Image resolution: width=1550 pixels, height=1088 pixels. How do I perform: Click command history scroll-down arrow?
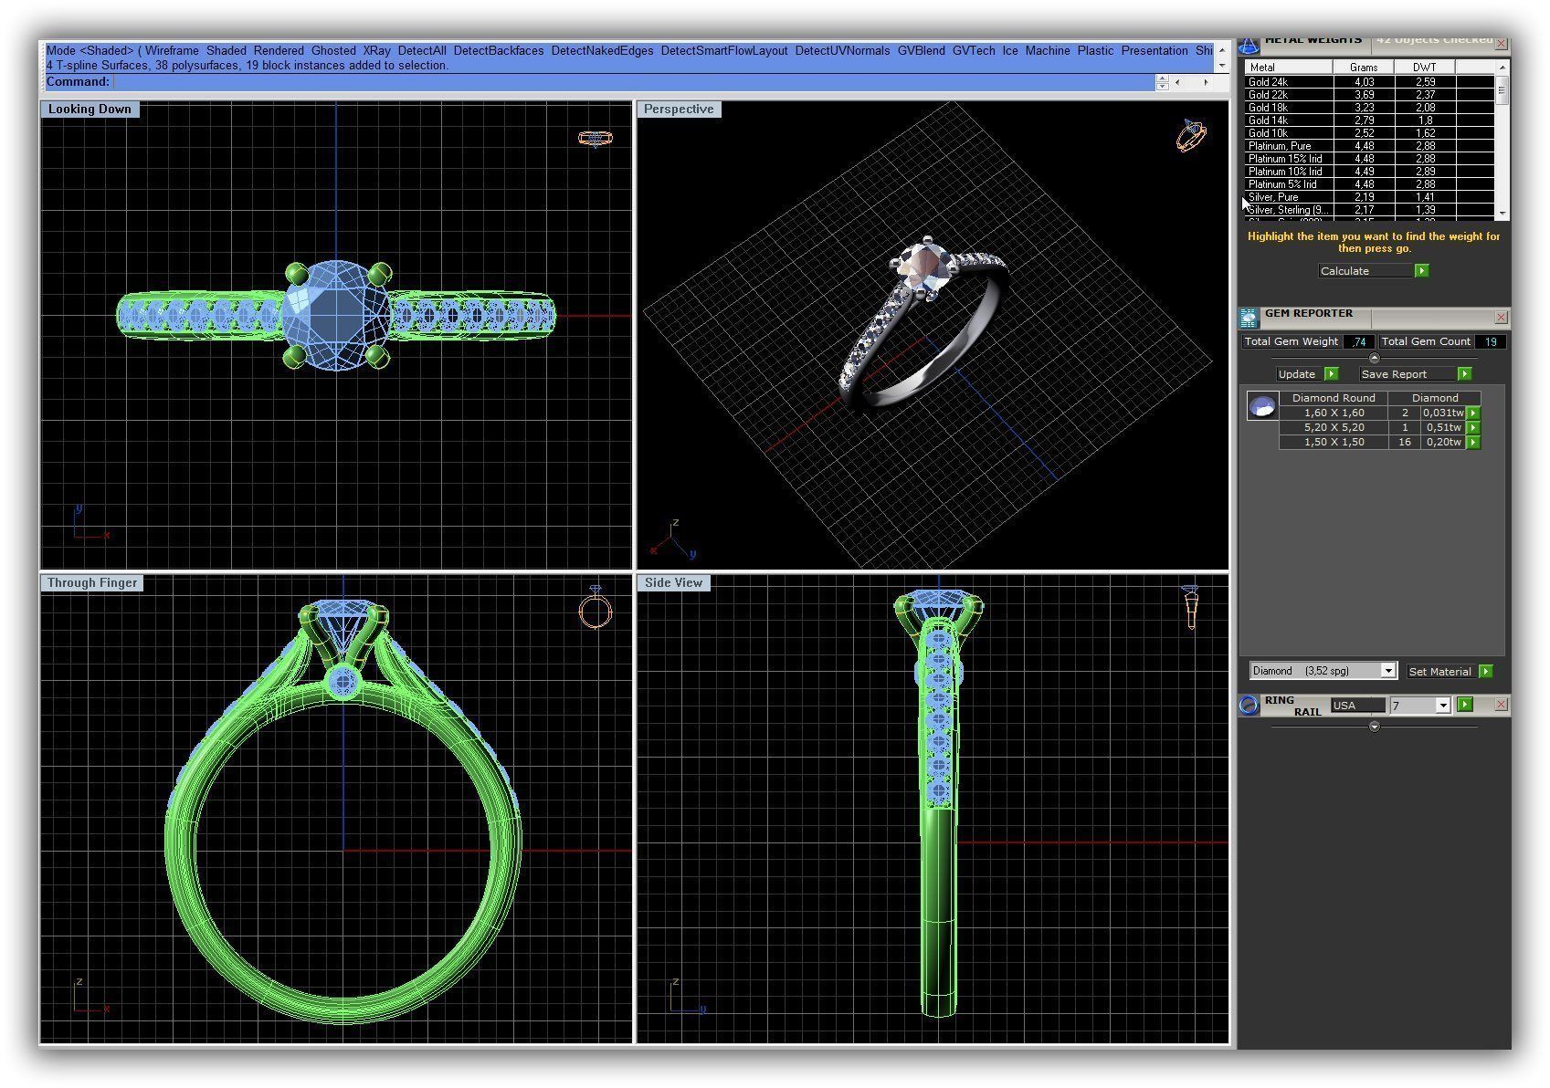tap(1222, 66)
